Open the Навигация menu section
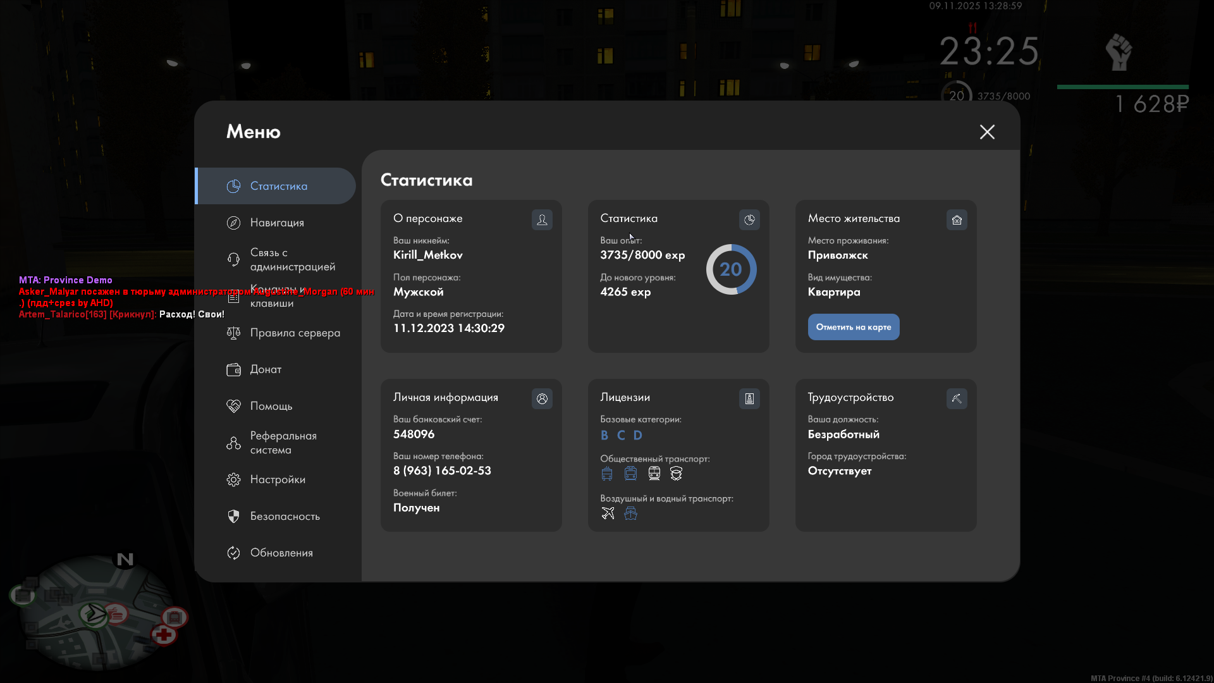This screenshot has width=1214, height=683. [x=277, y=223]
